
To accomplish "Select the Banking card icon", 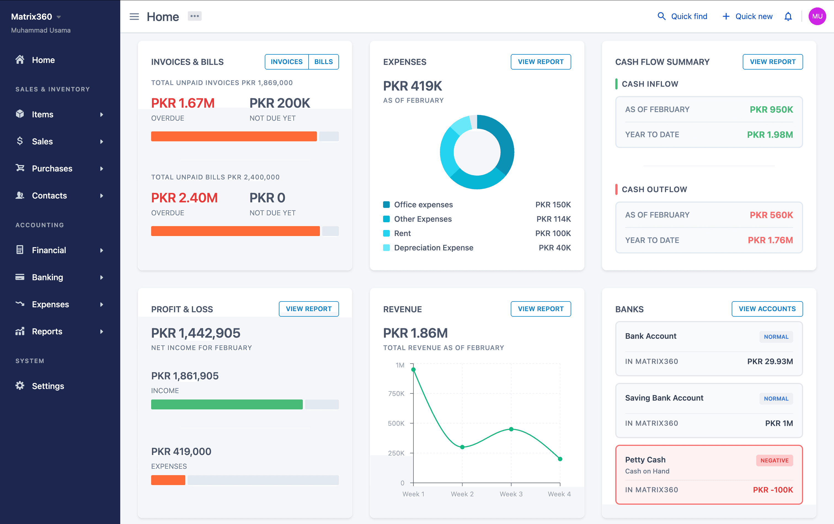I will click(20, 277).
